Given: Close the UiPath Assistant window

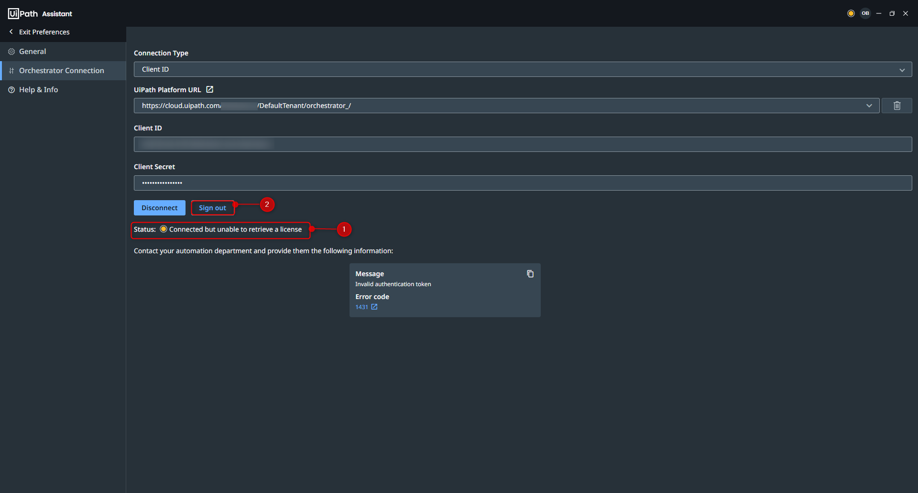Looking at the screenshot, I should click(906, 13).
